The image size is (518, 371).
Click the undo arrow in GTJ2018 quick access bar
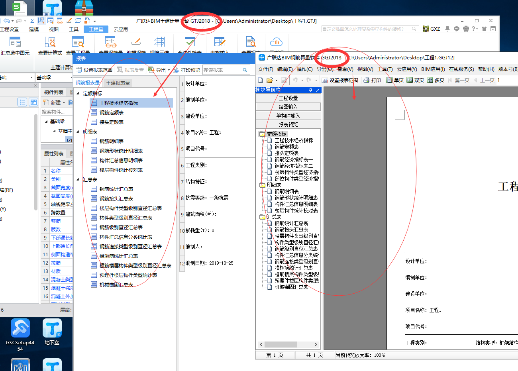point(6,21)
